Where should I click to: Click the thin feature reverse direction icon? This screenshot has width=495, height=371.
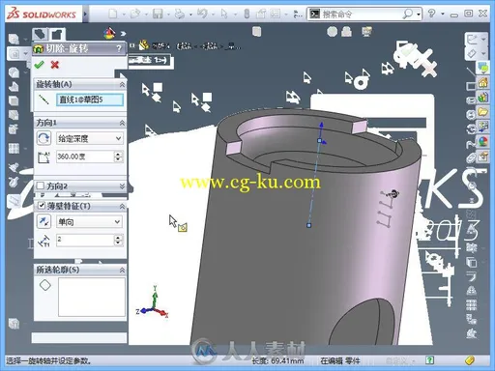point(44,221)
